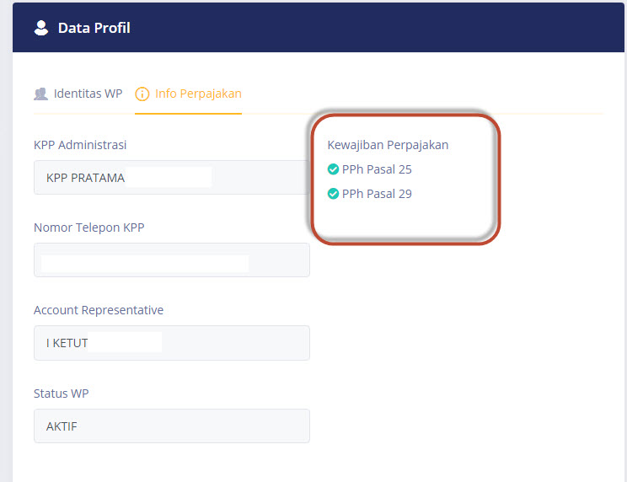Click the Status WP field showing AKTIF
This screenshot has width=627, height=482.
point(172,426)
